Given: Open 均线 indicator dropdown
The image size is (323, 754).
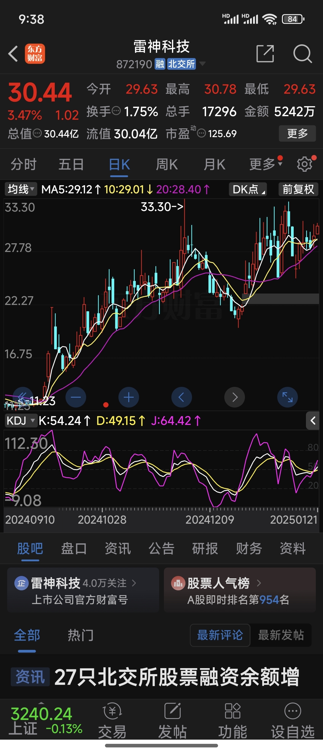Looking at the screenshot, I should 21,189.
